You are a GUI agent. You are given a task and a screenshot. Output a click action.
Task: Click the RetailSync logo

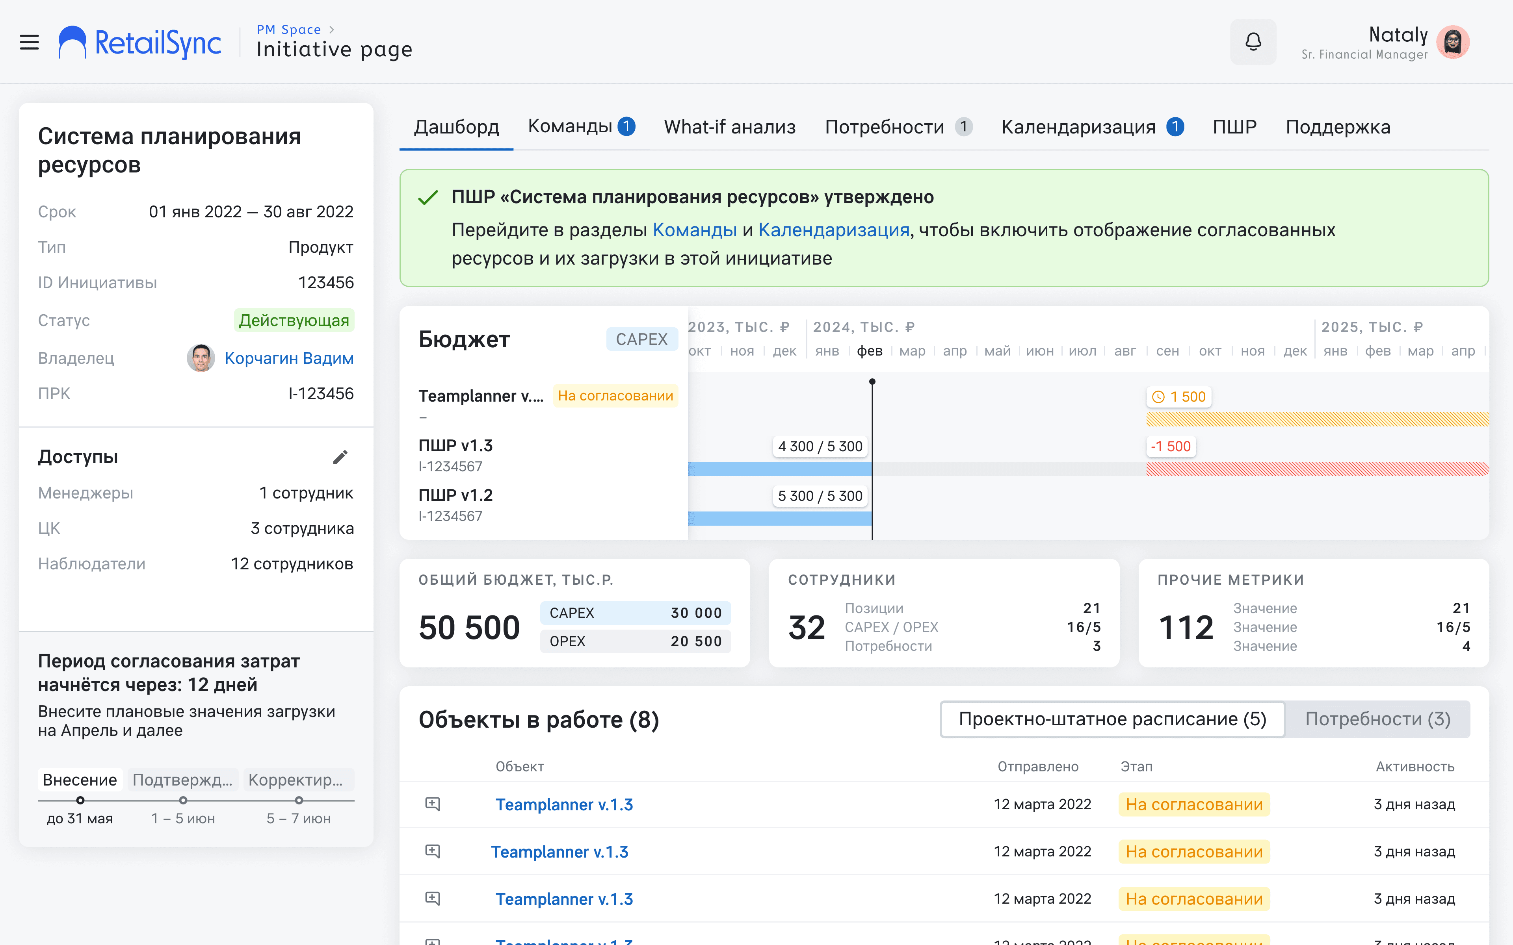pyautogui.click(x=139, y=43)
